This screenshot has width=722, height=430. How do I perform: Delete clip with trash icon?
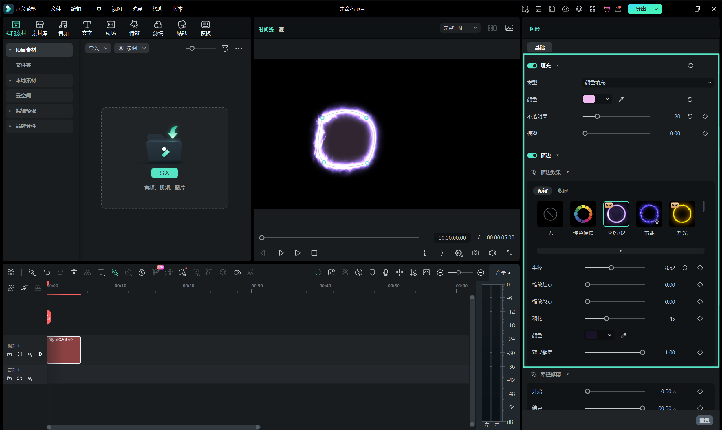tap(74, 272)
